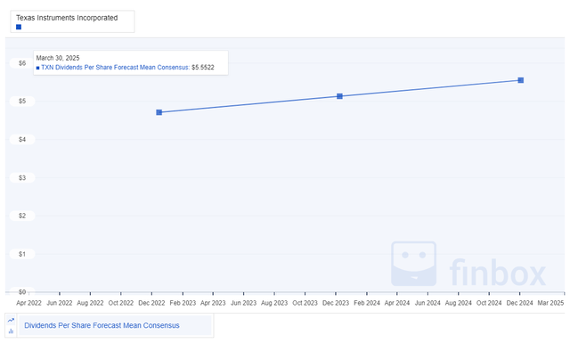Click the Apr 2024 x-axis label
The image size is (570, 343).
click(x=397, y=303)
